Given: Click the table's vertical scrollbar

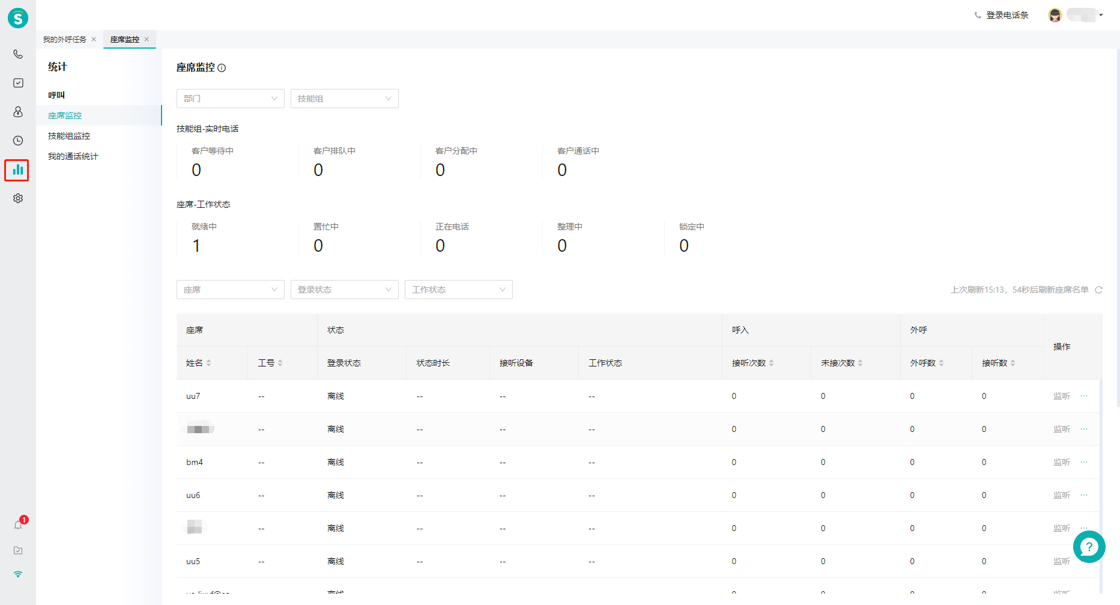Looking at the screenshot, I should point(1101,486).
